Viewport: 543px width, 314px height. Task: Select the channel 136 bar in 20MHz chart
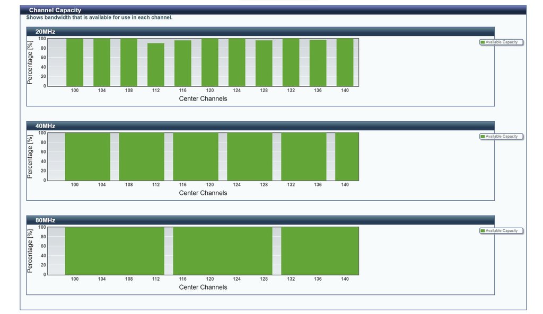click(318, 63)
